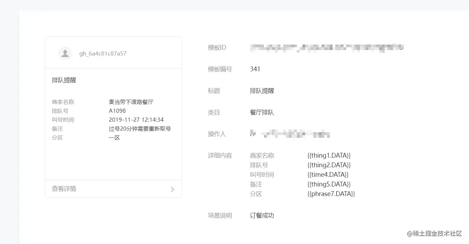Click 商家名称 field in 详细内容 section
The image size is (469, 244).
point(262,156)
